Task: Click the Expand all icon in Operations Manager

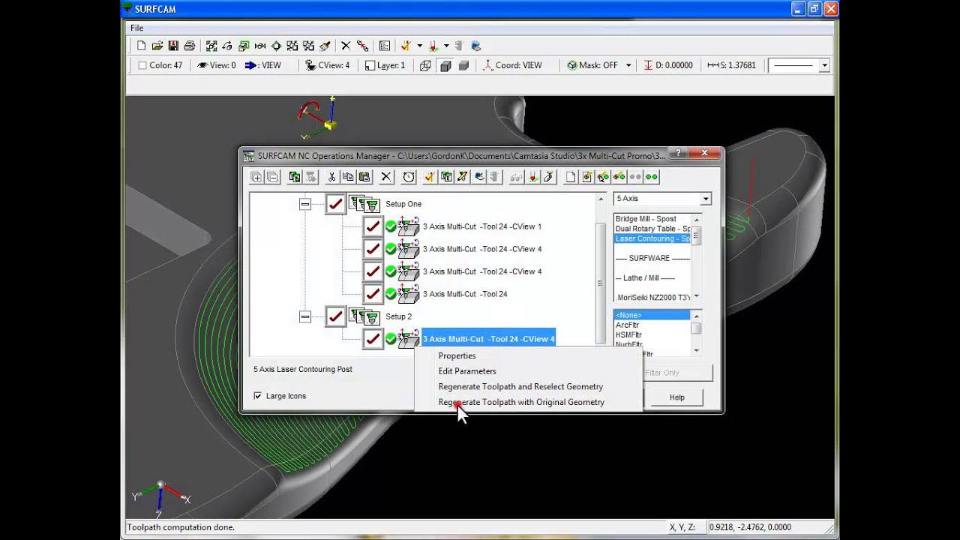Action: tap(256, 177)
